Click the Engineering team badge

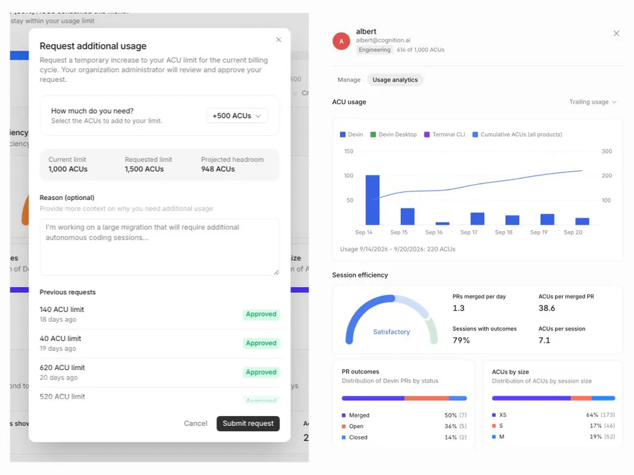(x=374, y=49)
